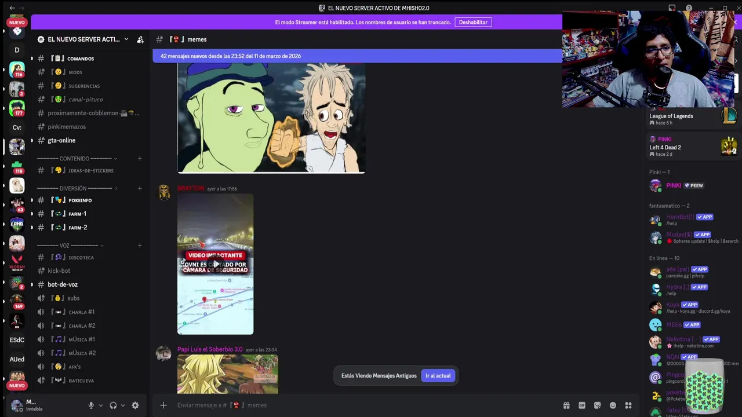This screenshot has width=742, height=417.
Task: Open the apps launcher icon in chat bar
Action: tap(628, 405)
